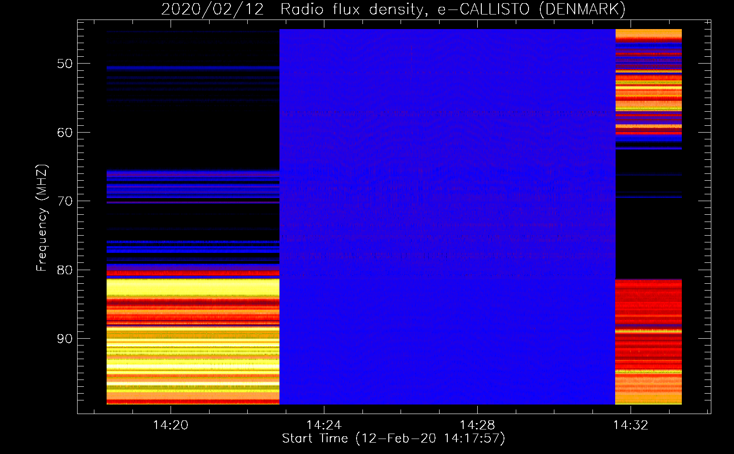
Task: Click the 'Start Time (12-Feb-20 14:17:57)' label
Action: pyautogui.click(x=393, y=439)
